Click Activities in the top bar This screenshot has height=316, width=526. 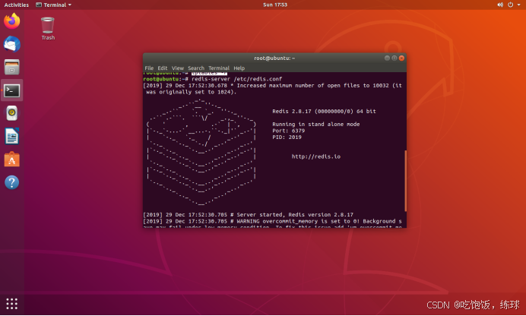[17, 5]
